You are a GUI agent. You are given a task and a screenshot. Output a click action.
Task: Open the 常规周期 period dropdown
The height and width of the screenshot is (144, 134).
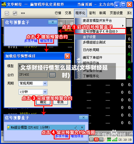(x=33, y=83)
